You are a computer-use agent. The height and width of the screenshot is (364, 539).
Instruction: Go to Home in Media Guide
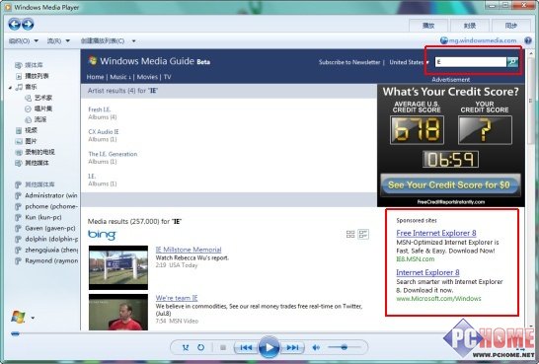(x=95, y=77)
